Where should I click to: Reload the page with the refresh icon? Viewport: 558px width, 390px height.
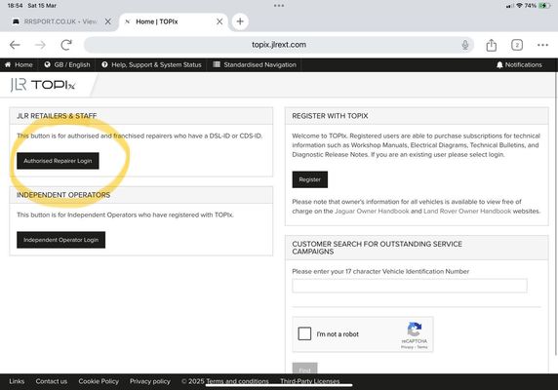point(66,45)
